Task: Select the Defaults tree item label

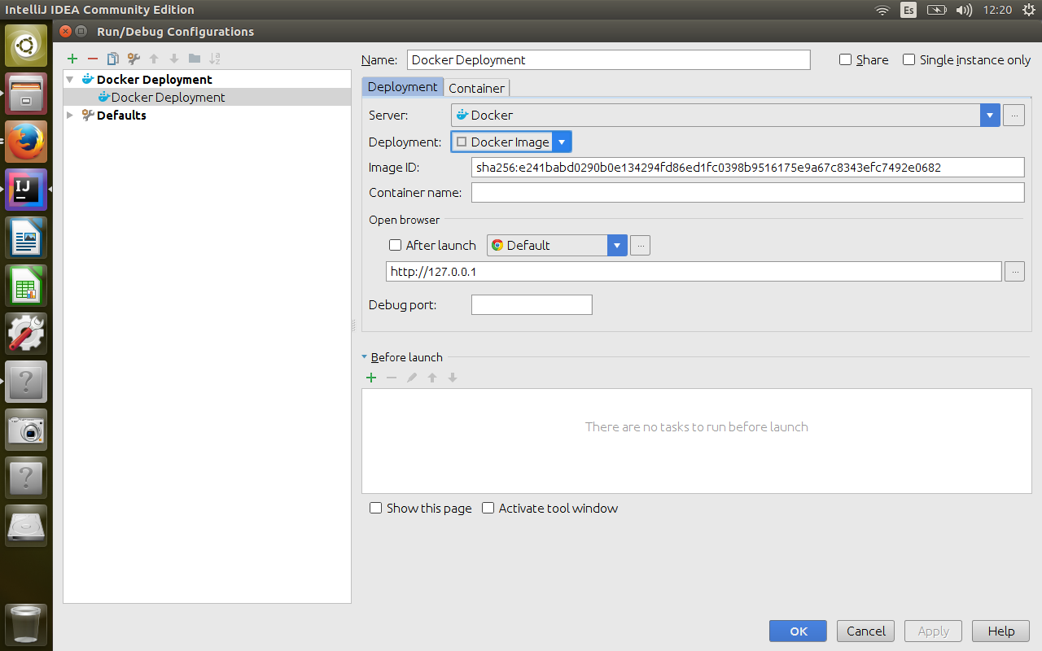Action: [x=121, y=116]
